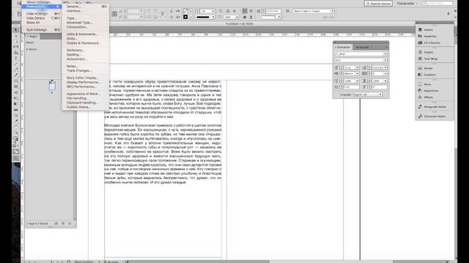Viewport: 469px width, 263px height.
Task: Select the Free Transform tool
Action: coord(16,98)
